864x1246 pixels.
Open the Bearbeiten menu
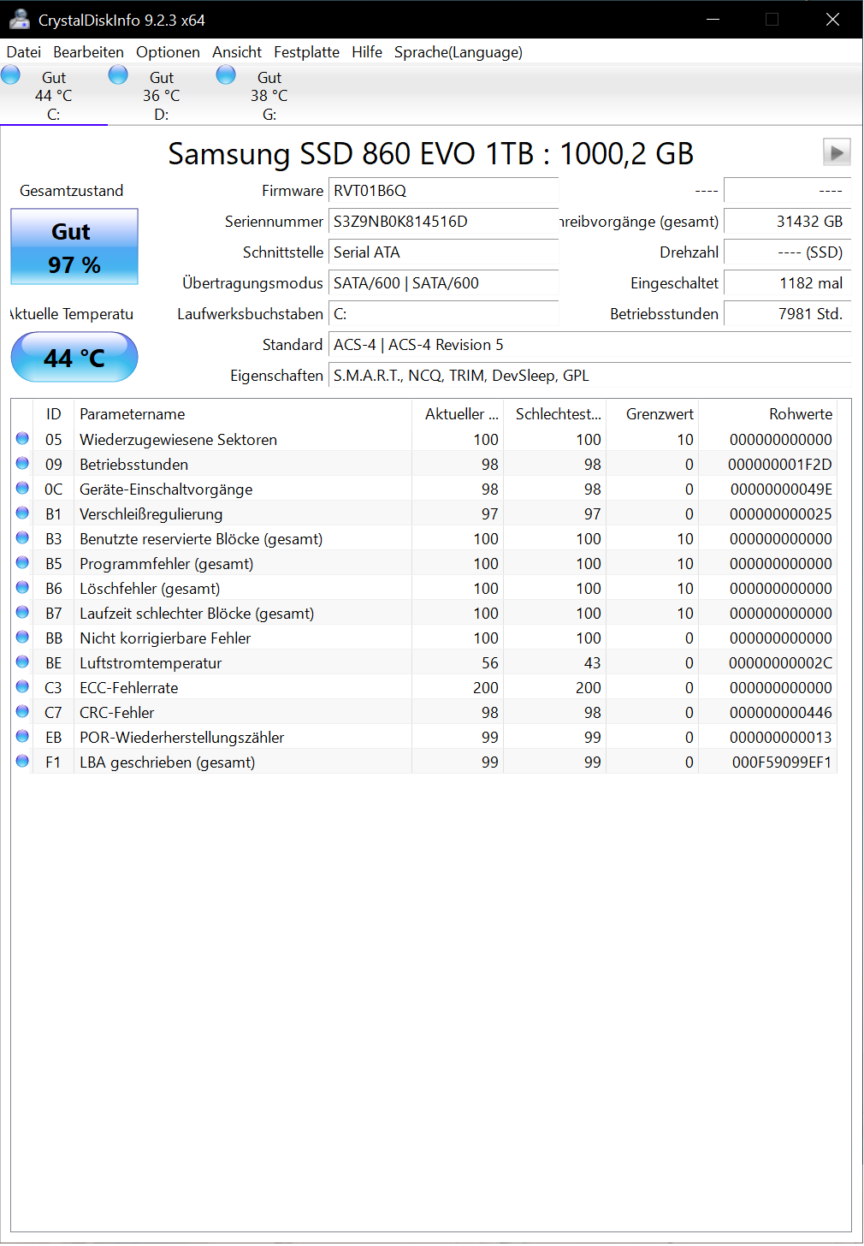88,52
